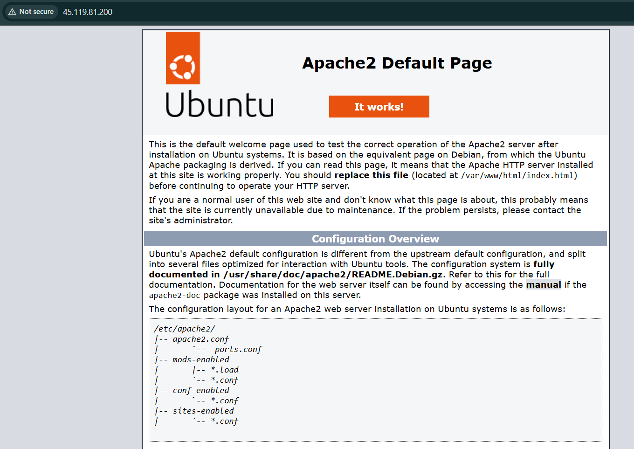The width and height of the screenshot is (634, 449).
Task: Click /etc/apache2/ root in the config tree
Action: point(185,329)
